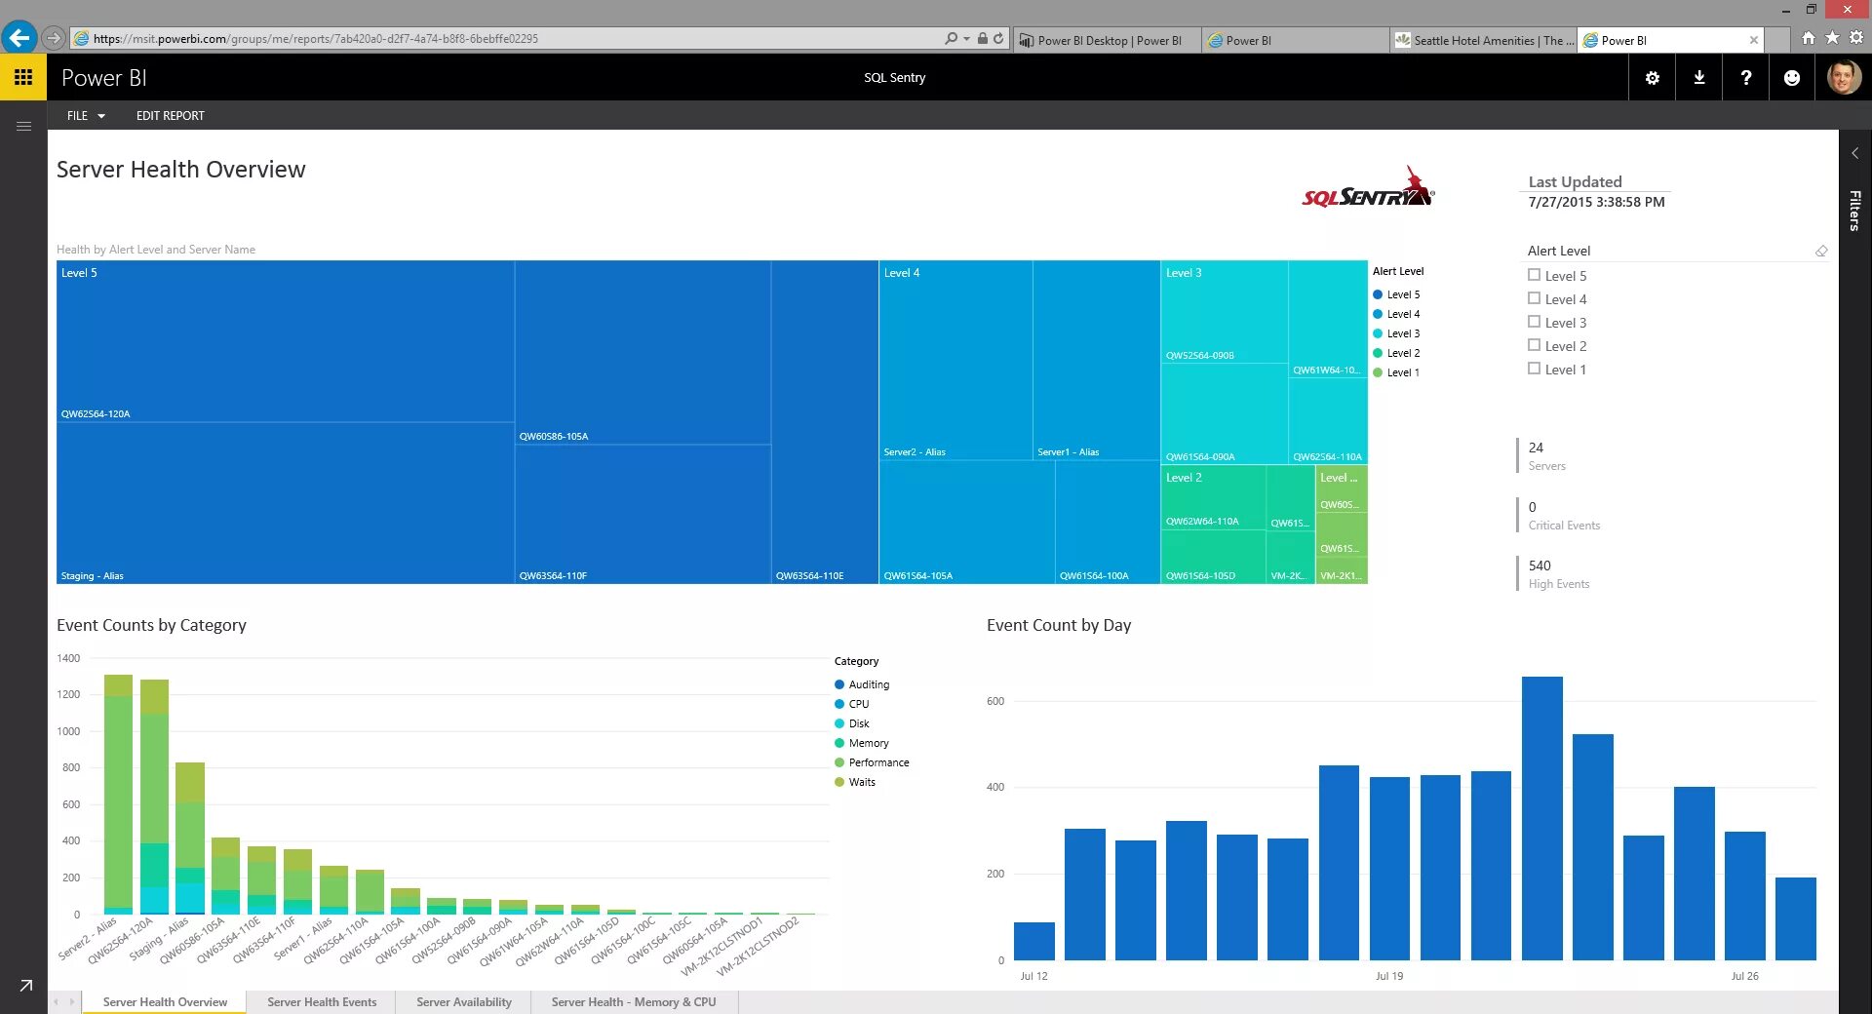Viewport: 1872px width, 1014px height.
Task: Select QW61S64-105A treemap tile
Action: click(967, 523)
